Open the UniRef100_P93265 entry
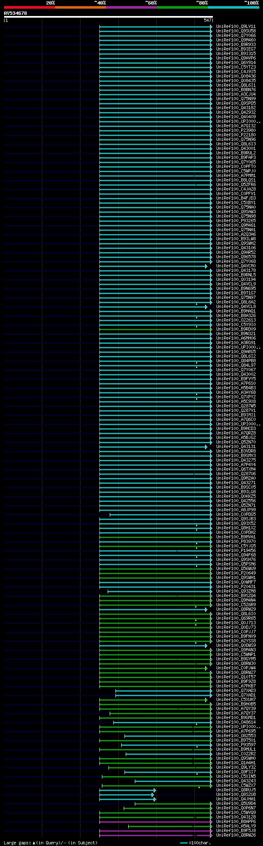263x846 pixels. (236, 221)
